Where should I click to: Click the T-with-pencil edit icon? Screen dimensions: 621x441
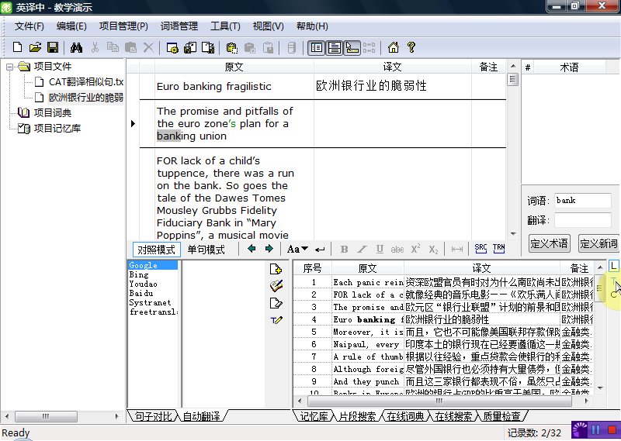pyautogui.click(x=276, y=320)
